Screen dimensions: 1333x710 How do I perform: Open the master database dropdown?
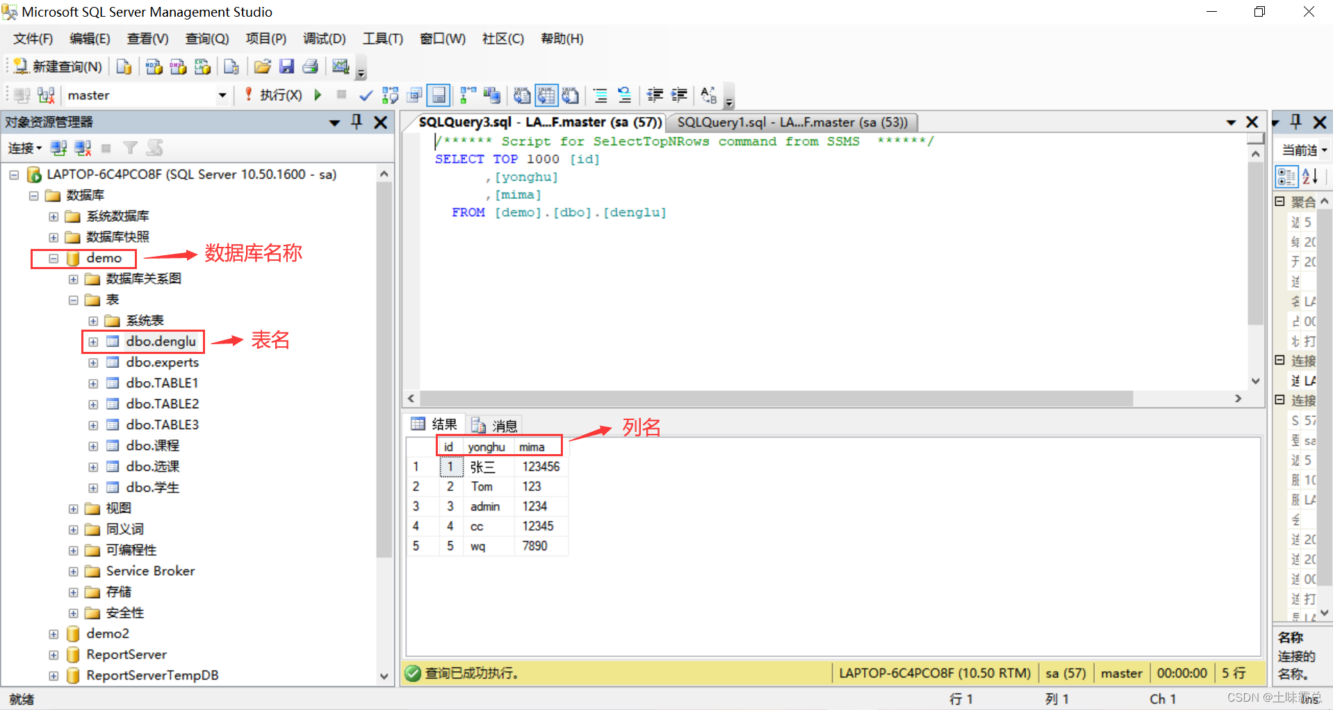coord(221,95)
